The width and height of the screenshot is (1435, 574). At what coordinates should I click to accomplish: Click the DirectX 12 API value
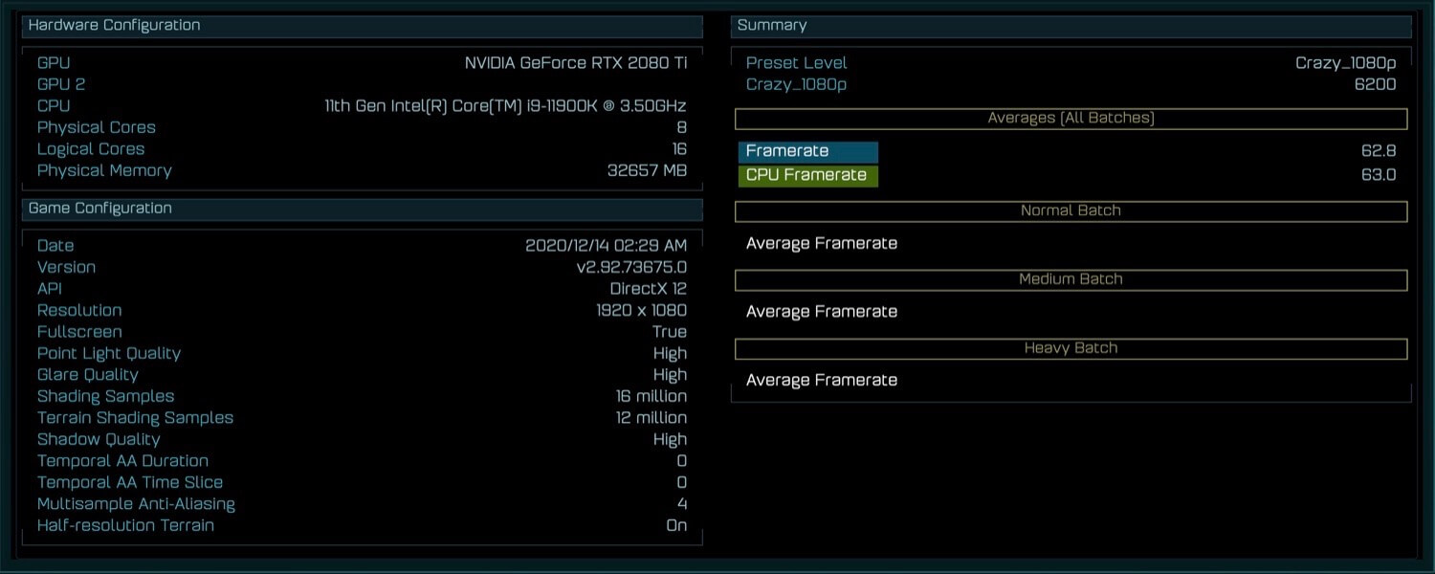coord(649,289)
